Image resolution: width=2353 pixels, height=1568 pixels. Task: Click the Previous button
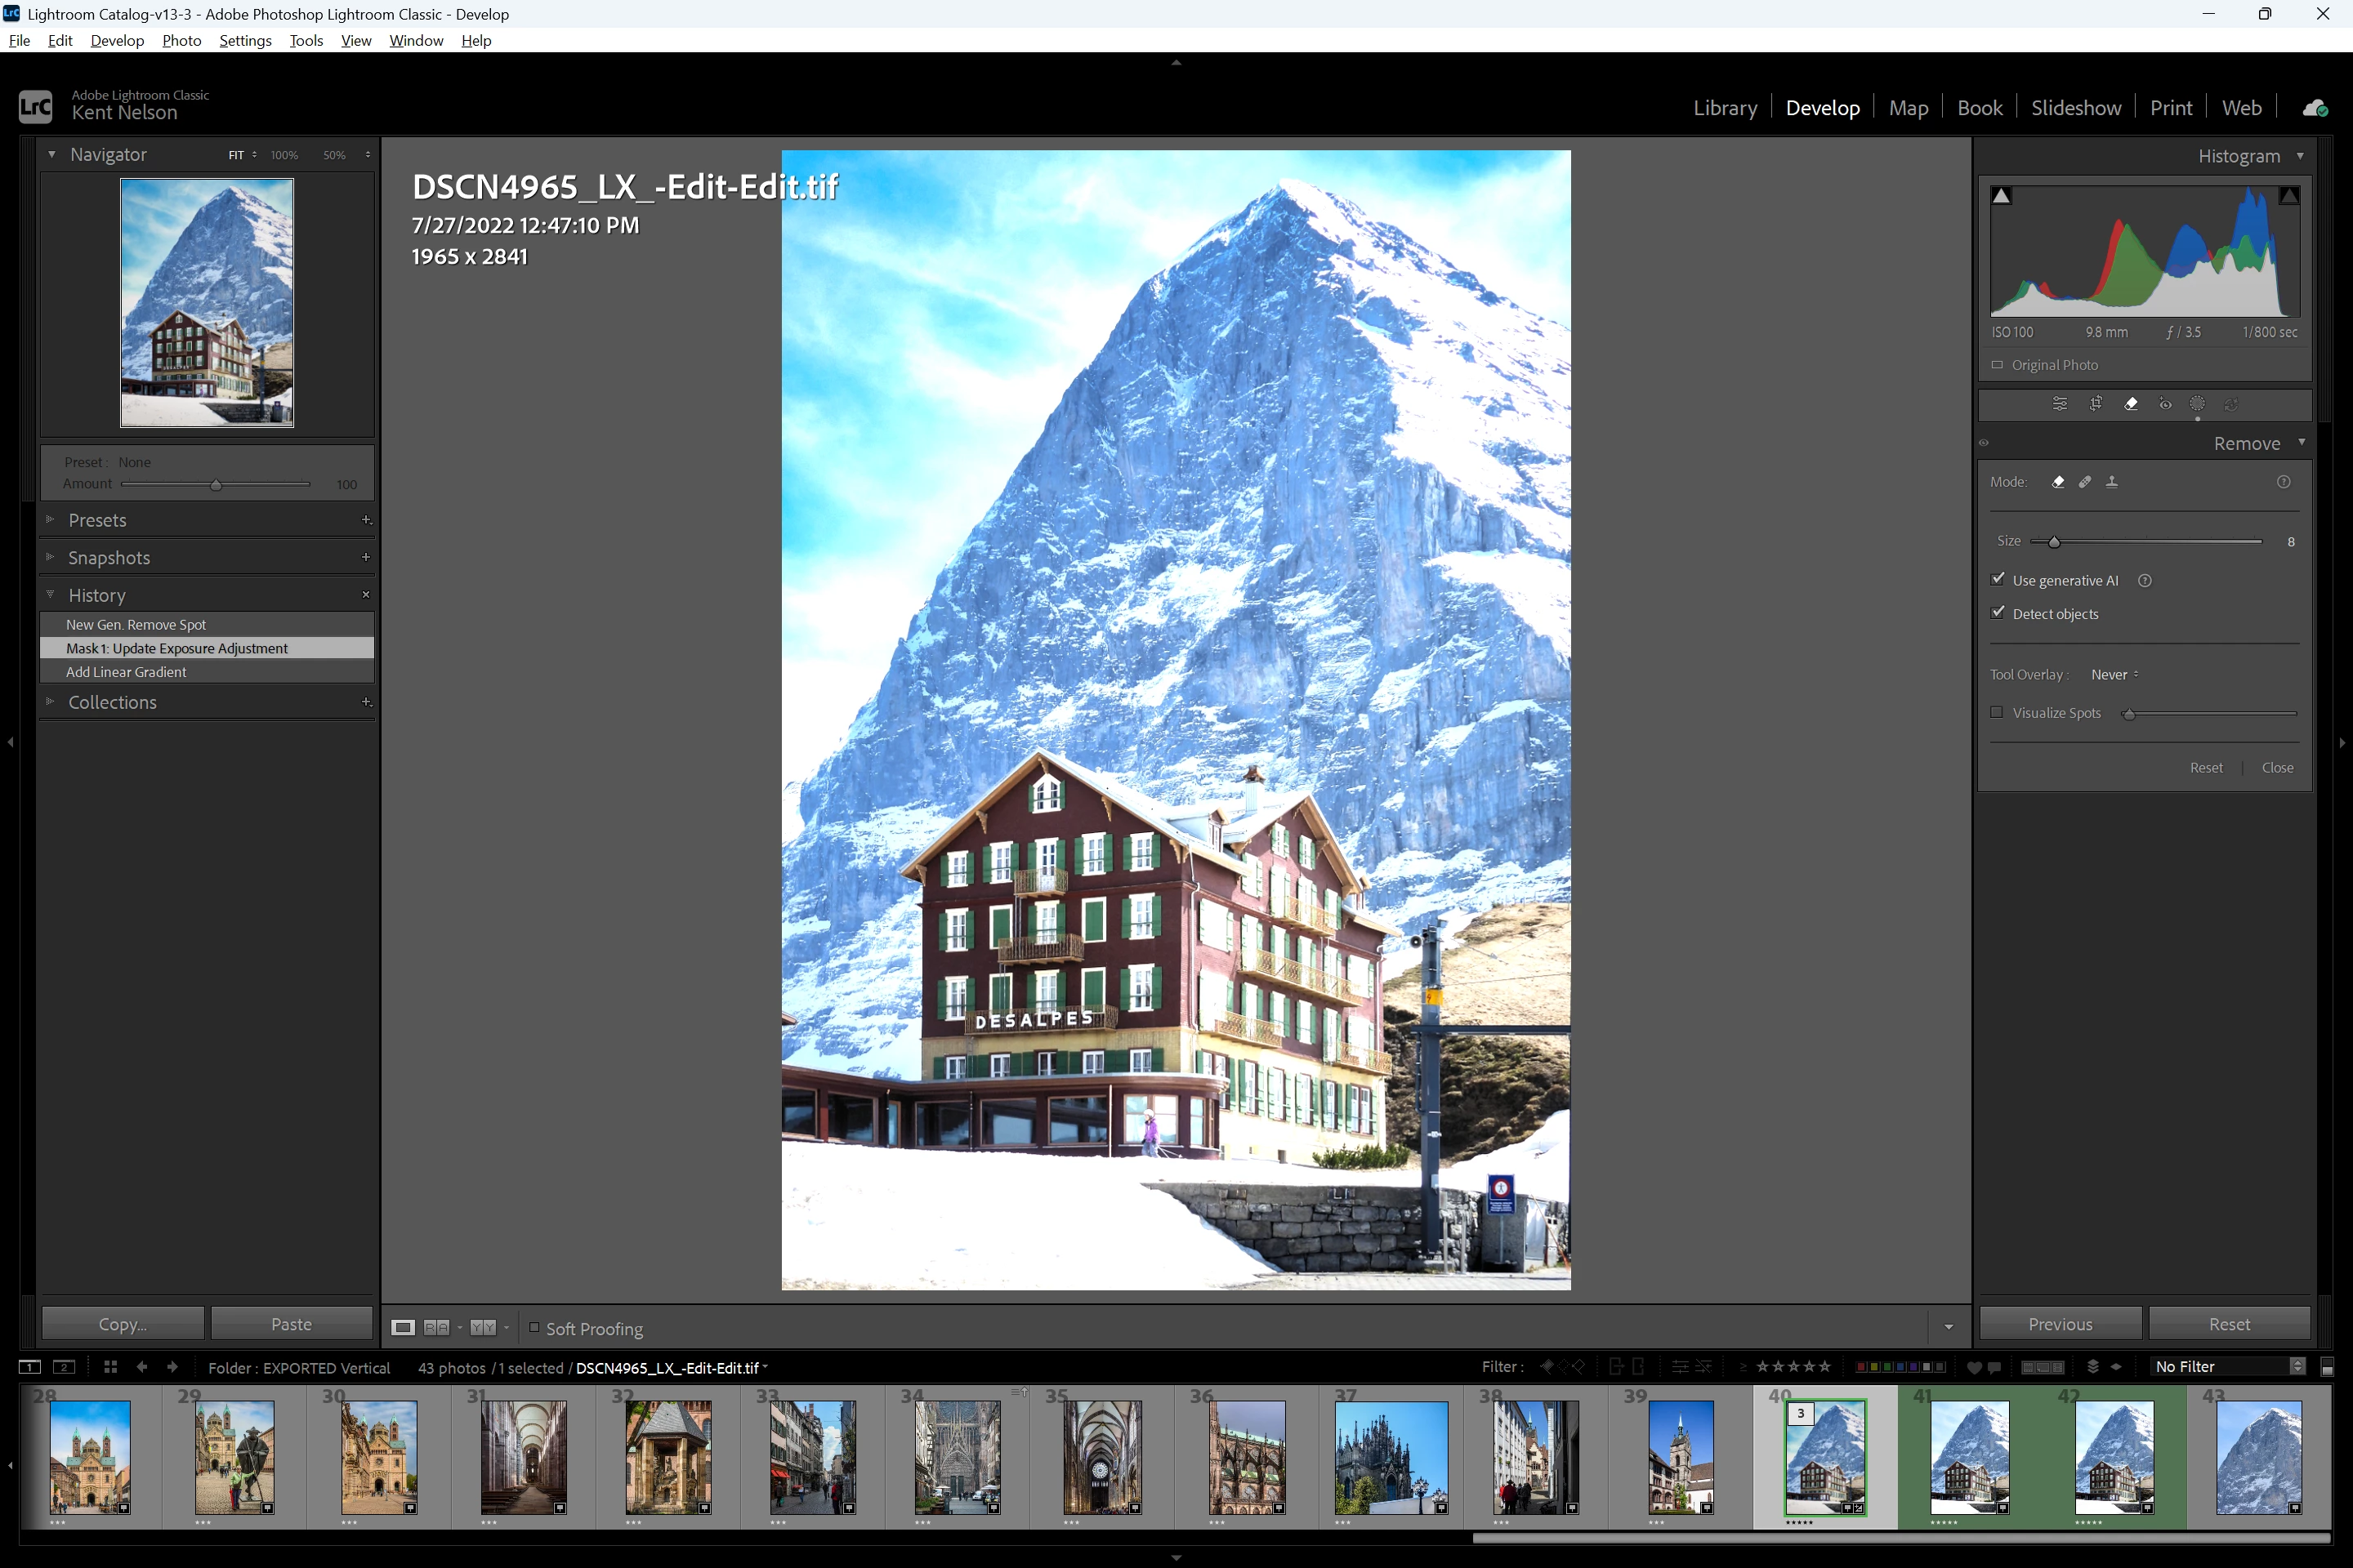coord(2060,1324)
